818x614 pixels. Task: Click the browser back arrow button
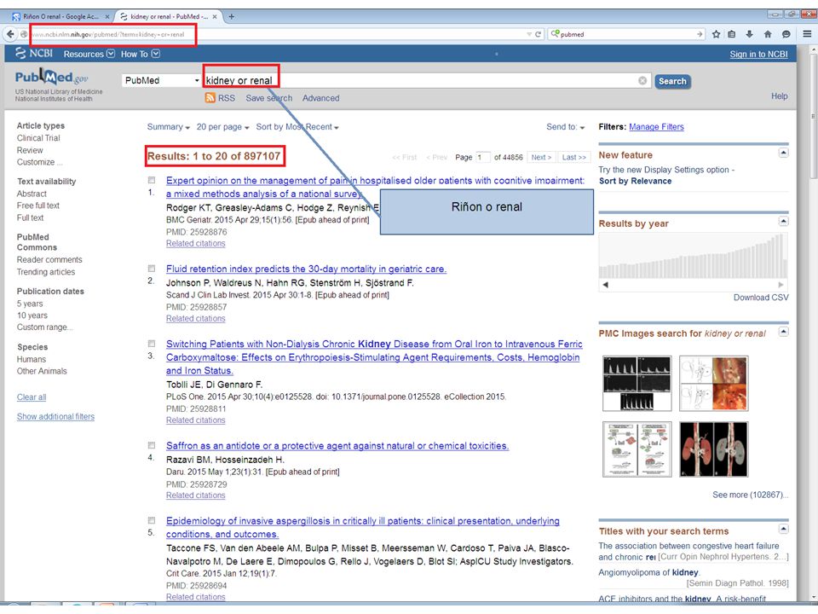10,34
